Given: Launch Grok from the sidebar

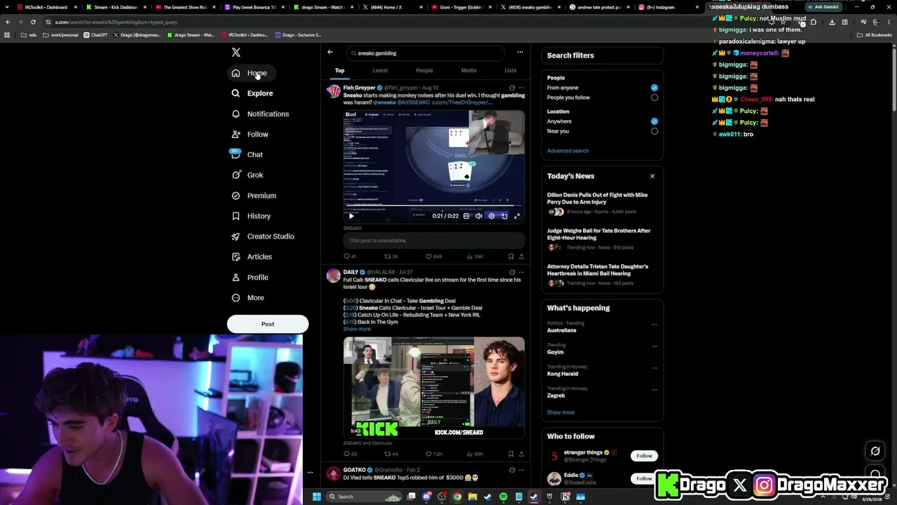Looking at the screenshot, I should pyautogui.click(x=248, y=175).
